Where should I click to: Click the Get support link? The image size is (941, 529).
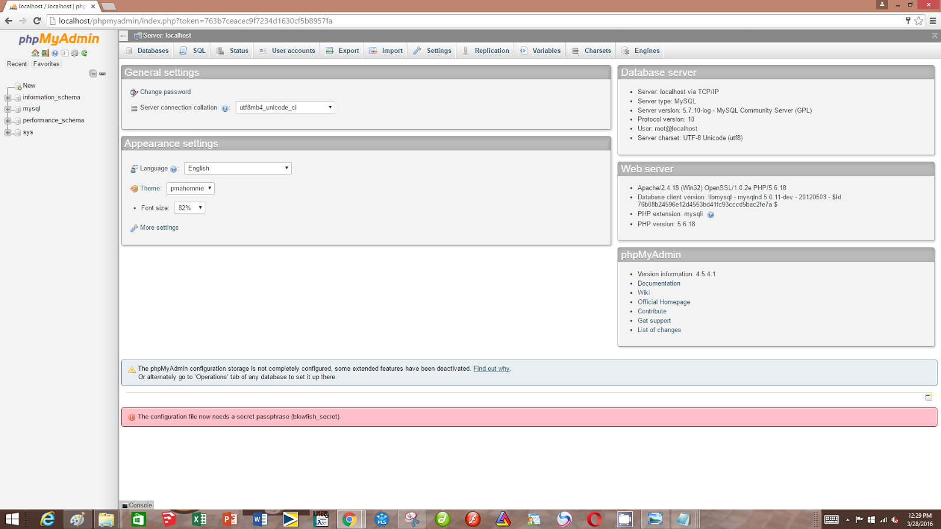[654, 321]
